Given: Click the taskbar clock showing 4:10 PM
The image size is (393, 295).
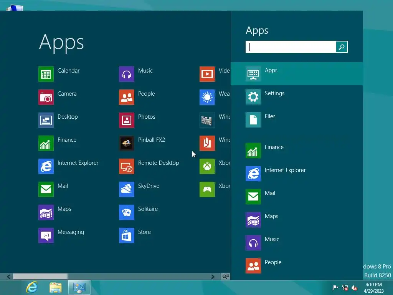Looking at the screenshot, I should [x=374, y=287].
